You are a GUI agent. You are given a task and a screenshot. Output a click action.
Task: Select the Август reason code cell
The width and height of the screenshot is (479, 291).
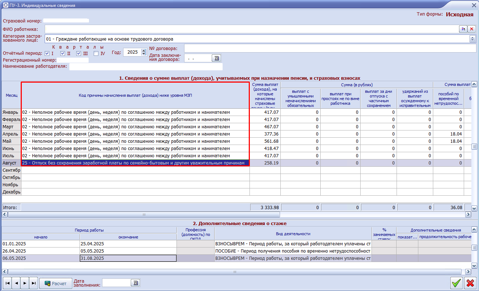135,163
